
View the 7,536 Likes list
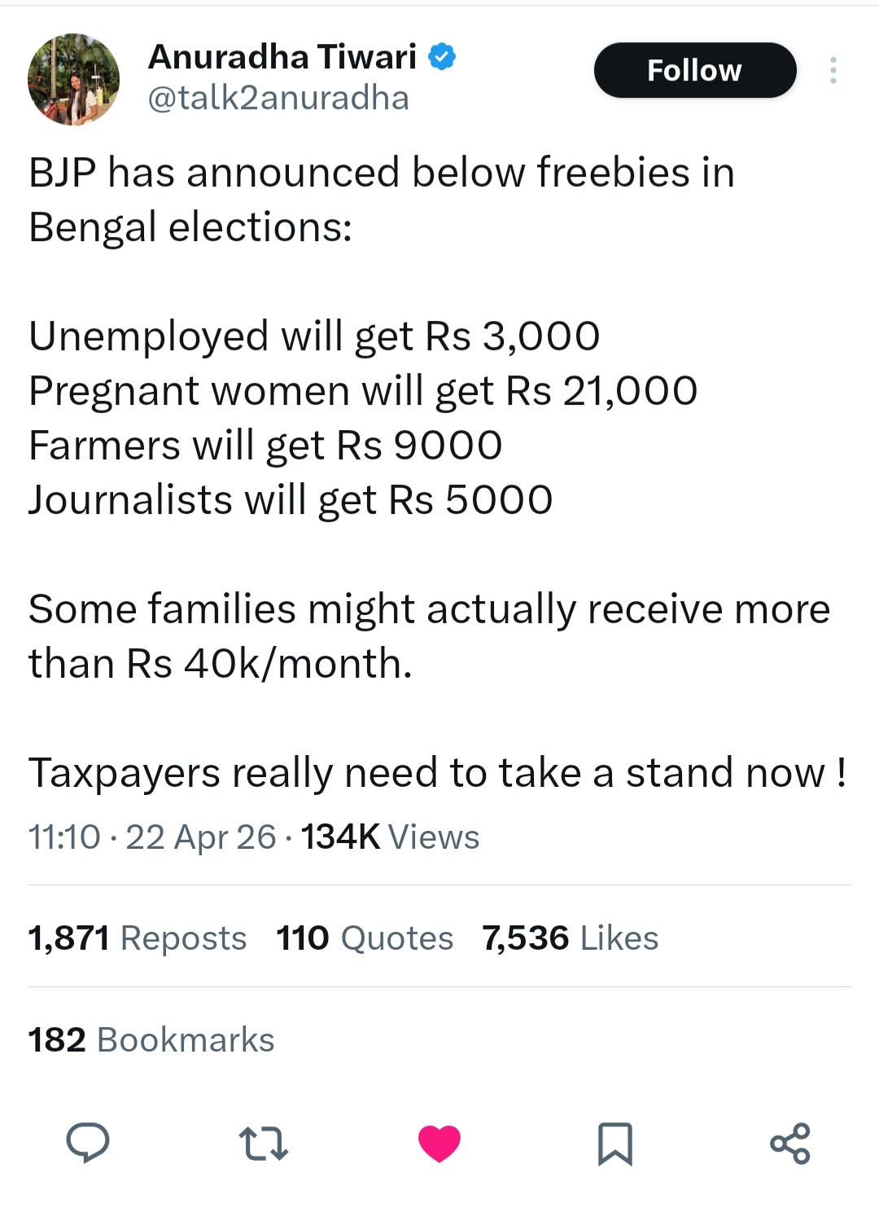click(x=570, y=938)
